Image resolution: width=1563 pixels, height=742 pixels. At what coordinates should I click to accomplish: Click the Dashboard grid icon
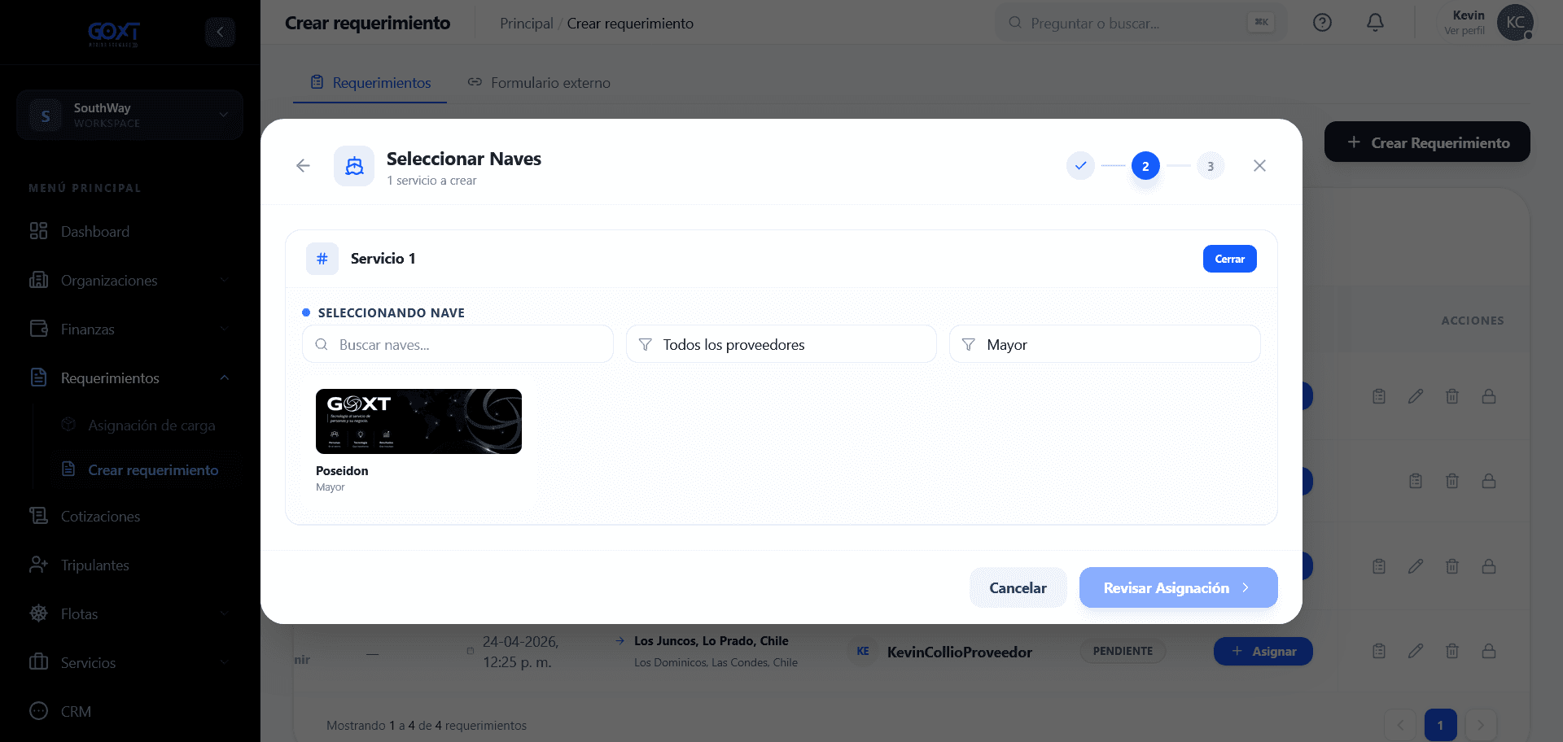(38, 231)
